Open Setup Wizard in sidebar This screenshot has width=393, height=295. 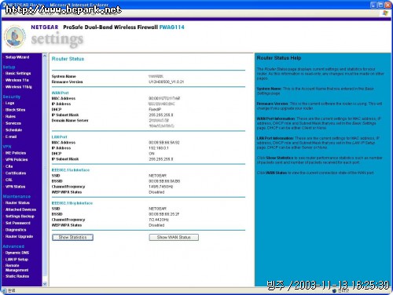tap(17, 57)
